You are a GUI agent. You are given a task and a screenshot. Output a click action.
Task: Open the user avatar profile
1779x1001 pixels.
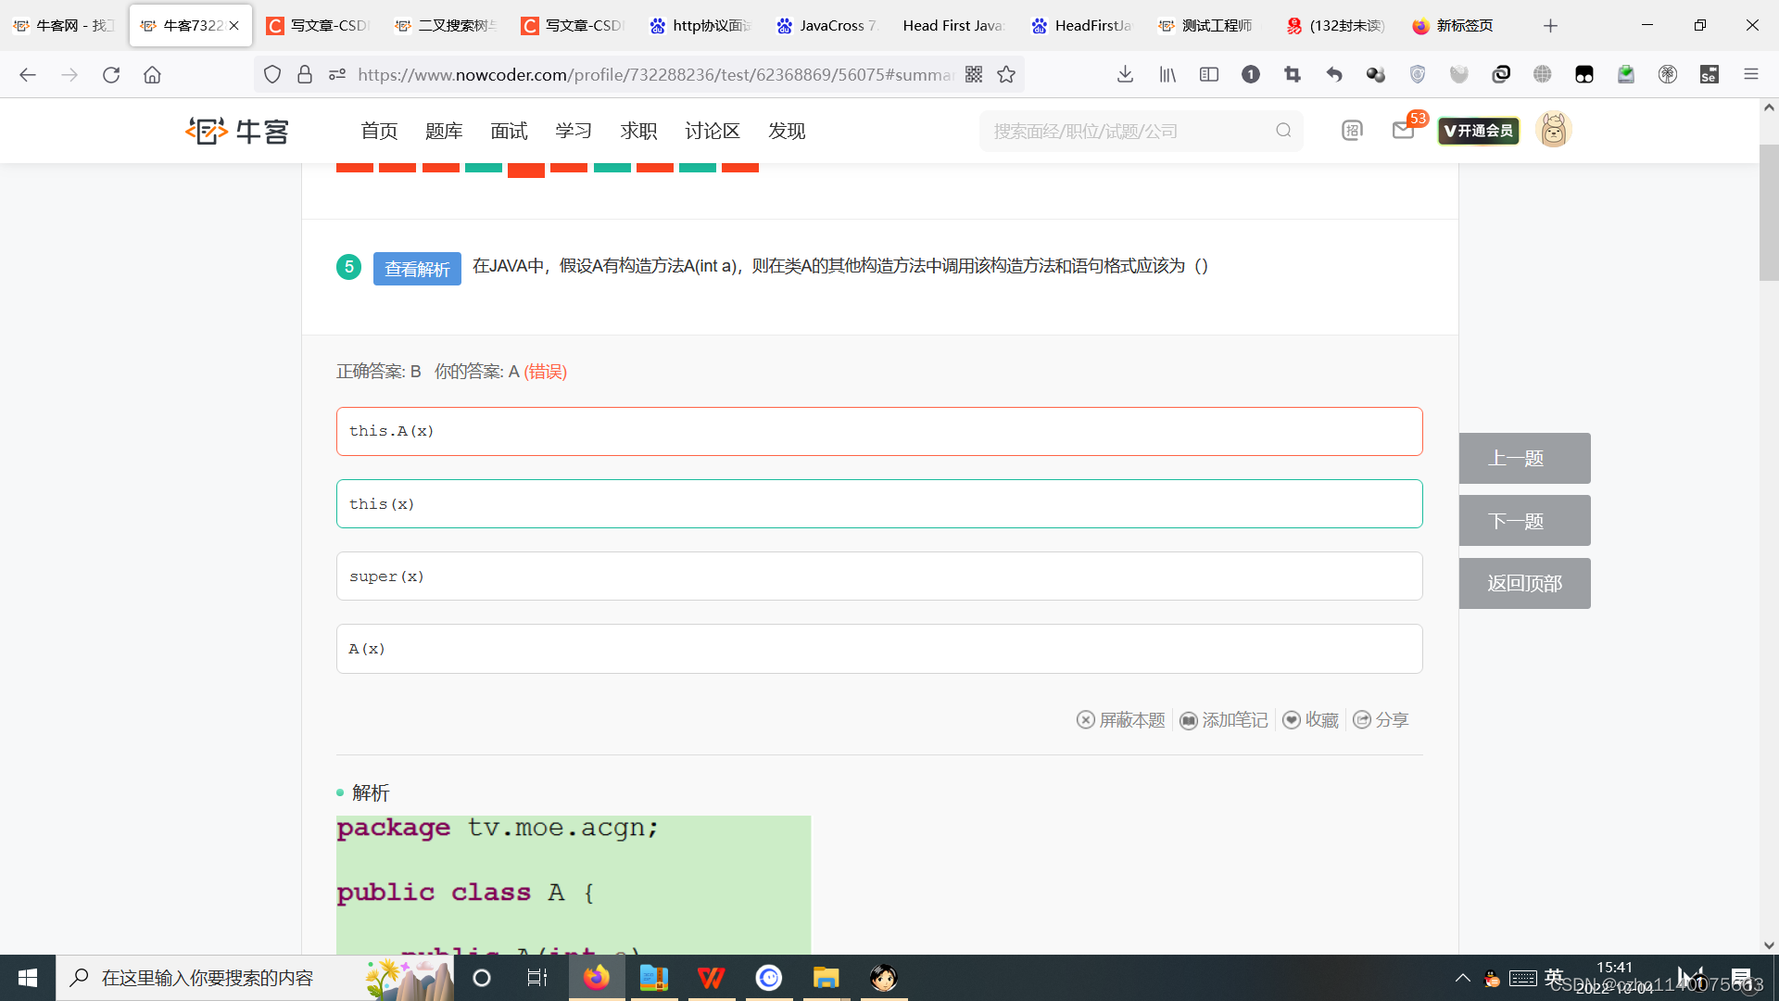pyautogui.click(x=1554, y=130)
